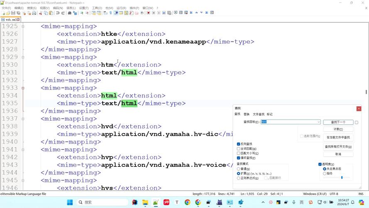369x208 pixels.
Task: Click the Find binoculars toolbar icon
Action: [69, 13]
